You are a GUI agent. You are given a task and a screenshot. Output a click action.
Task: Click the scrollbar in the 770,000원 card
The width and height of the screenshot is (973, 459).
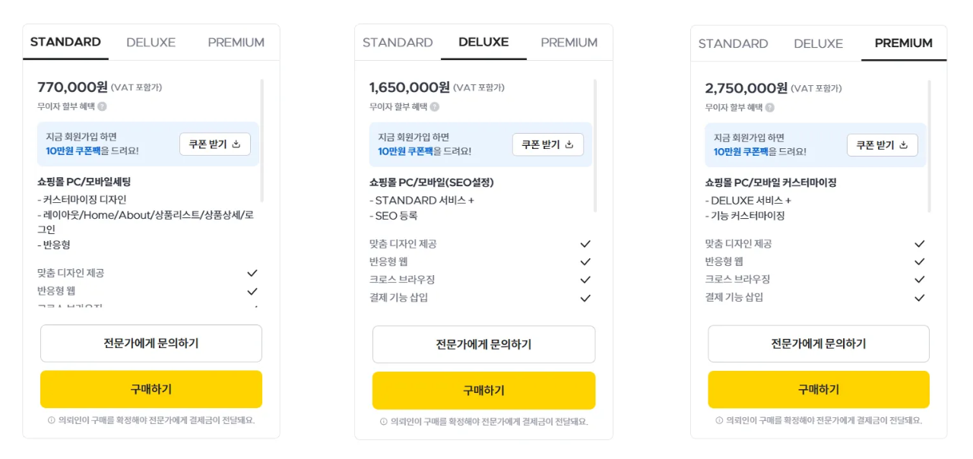(x=262, y=137)
